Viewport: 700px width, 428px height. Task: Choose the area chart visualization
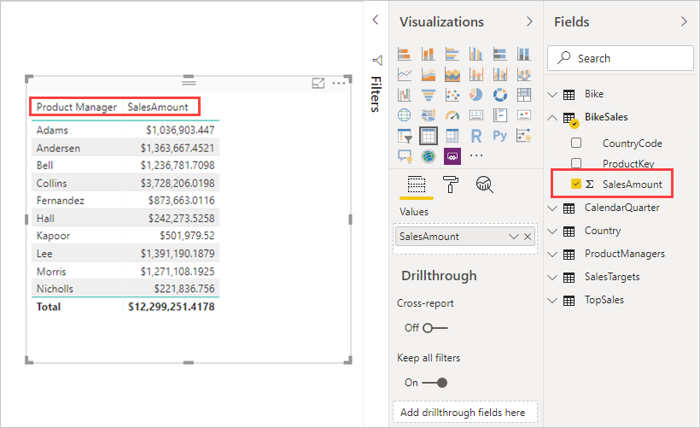tap(429, 74)
